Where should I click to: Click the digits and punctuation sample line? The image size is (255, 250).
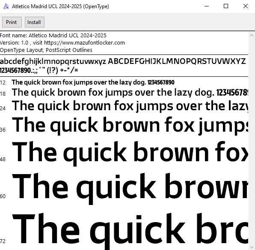tap(39, 70)
